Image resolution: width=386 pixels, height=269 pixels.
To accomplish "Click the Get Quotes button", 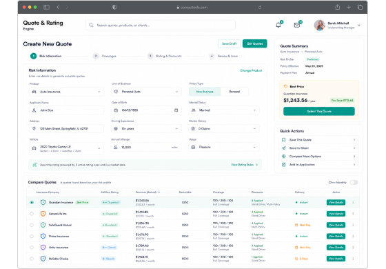I will [x=254, y=43].
